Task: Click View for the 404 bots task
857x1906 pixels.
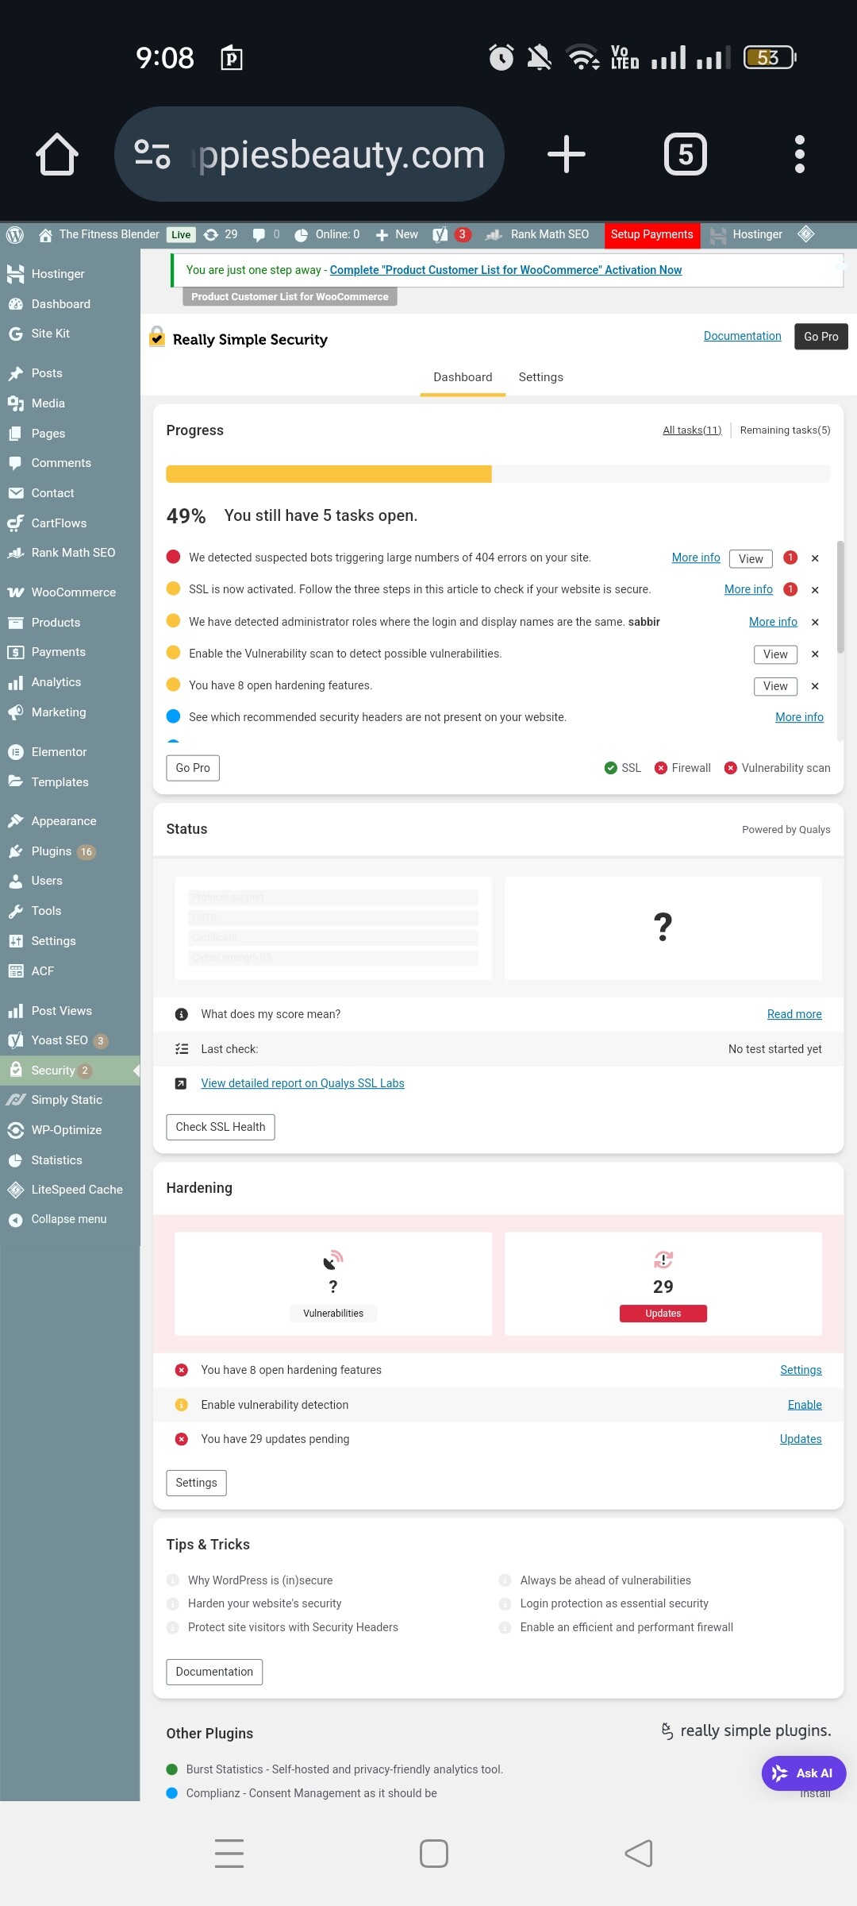Action: (751, 559)
